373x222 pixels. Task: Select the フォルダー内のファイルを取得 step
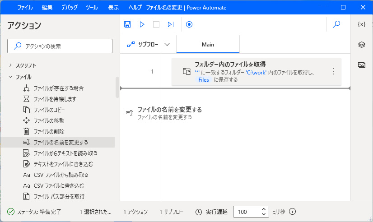pyautogui.click(x=256, y=72)
